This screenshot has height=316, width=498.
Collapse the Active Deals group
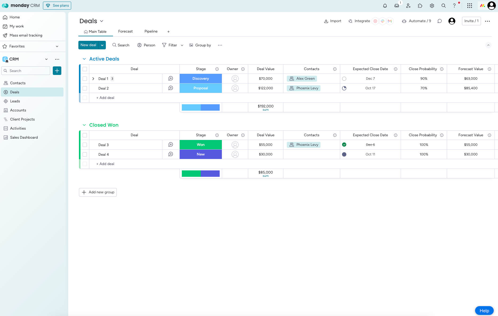(x=84, y=59)
